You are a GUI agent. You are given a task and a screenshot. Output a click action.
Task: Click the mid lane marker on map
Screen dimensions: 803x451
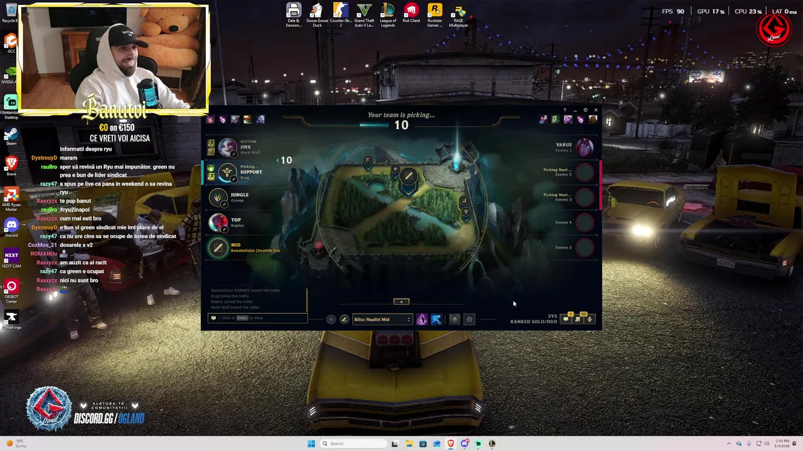click(408, 176)
